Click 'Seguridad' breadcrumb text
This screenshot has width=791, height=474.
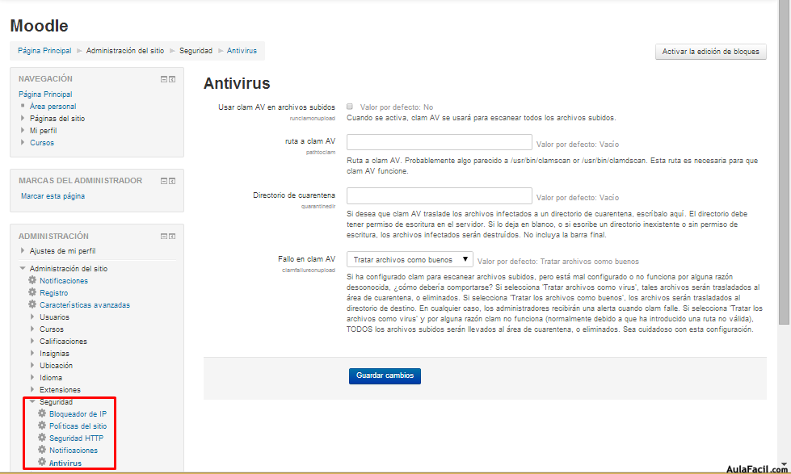pyautogui.click(x=196, y=51)
